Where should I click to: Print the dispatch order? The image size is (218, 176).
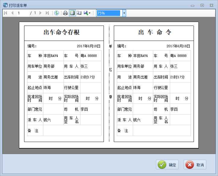65,13
